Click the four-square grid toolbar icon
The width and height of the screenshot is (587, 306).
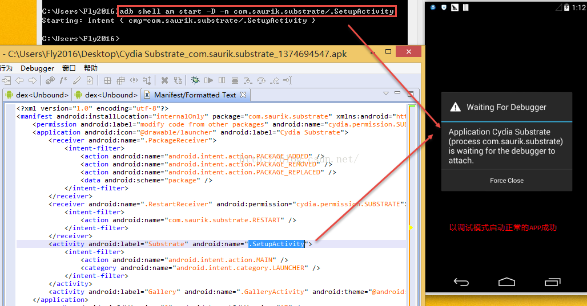point(107,80)
